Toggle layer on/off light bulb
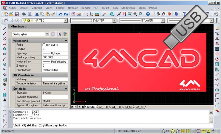This screenshot has width=221, height=134. coord(25,20)
